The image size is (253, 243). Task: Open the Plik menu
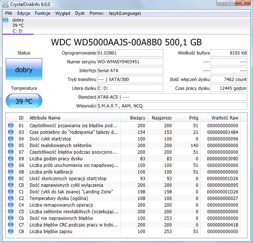(x=8, y=13)
